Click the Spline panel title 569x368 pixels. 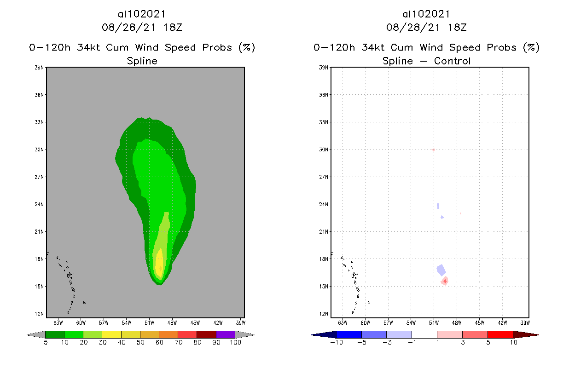tap(142, 61)
